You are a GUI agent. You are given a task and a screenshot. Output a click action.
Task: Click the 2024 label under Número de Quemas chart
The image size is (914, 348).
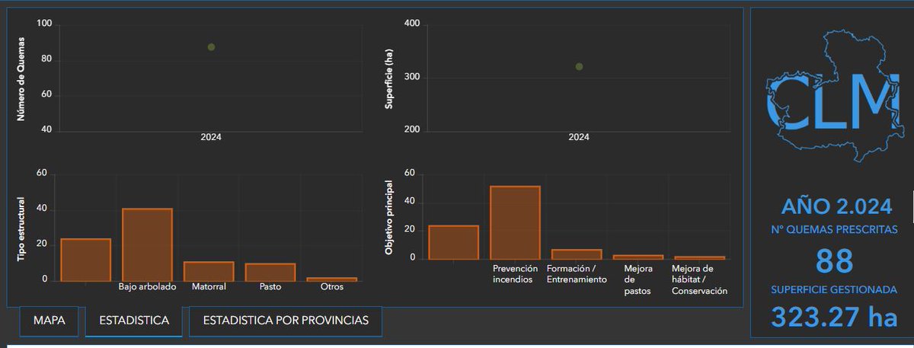211,138
